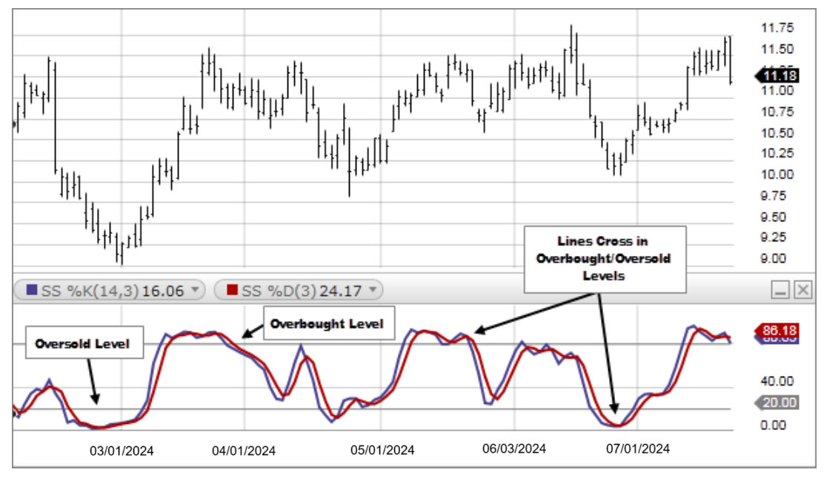This screenshot has height=478, width=838.
Task: Select the Oversold Level annotation box
Action: (84, 344)
